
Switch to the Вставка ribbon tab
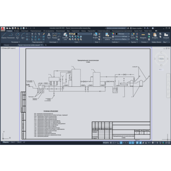[x=17, y=31]
